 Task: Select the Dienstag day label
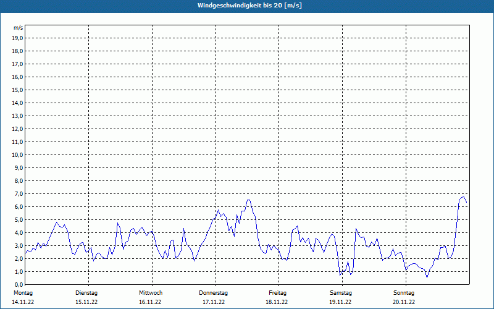pos(86,292)
